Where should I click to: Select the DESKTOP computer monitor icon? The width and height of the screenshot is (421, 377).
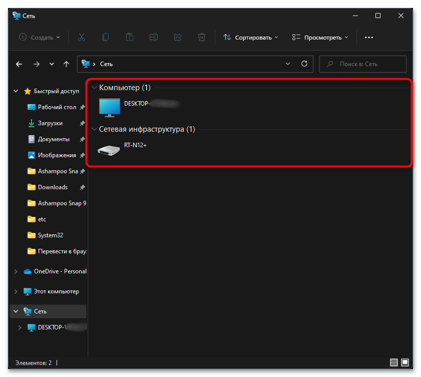pos(109,108)
